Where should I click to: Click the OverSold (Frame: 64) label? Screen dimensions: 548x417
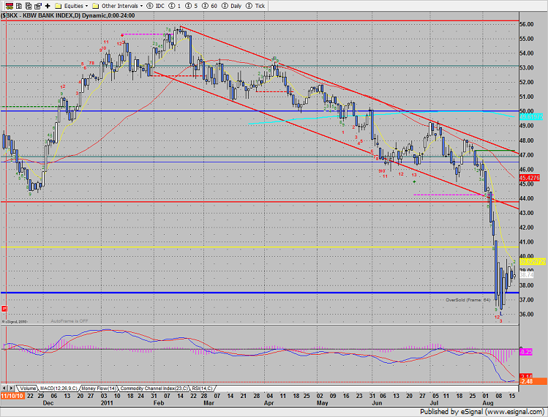[468, 300]
